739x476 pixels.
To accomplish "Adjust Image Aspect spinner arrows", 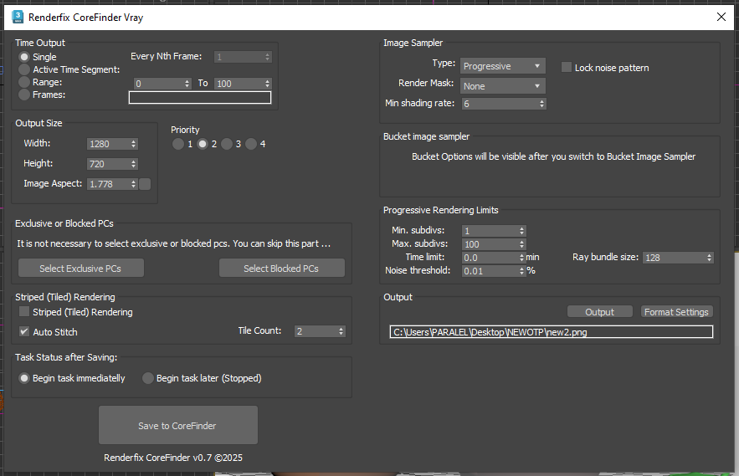I will pyautogui.click(x=133, y=184).
